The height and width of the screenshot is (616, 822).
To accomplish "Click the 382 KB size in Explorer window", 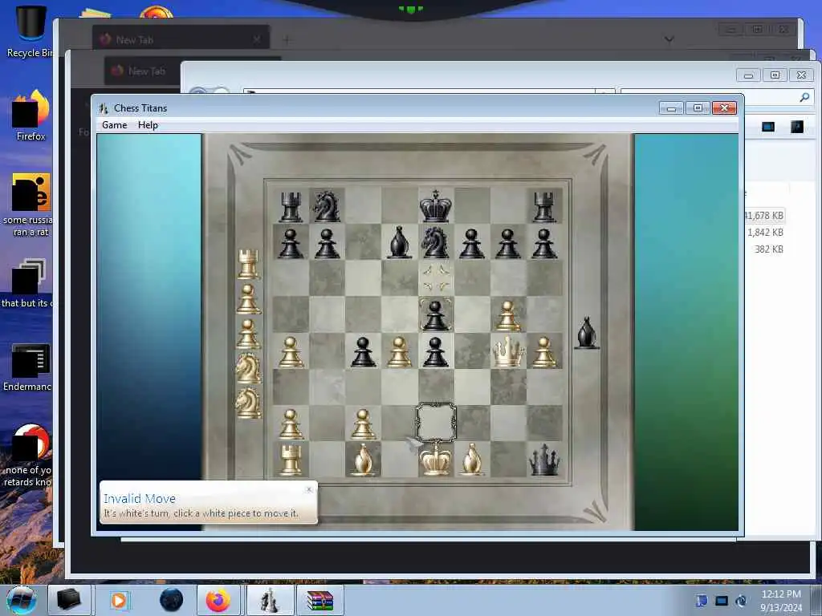I will pos(768,249).
